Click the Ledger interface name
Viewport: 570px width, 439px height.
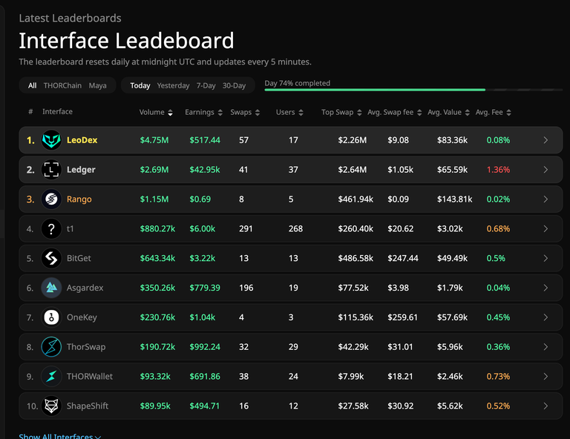coord(81,170)
